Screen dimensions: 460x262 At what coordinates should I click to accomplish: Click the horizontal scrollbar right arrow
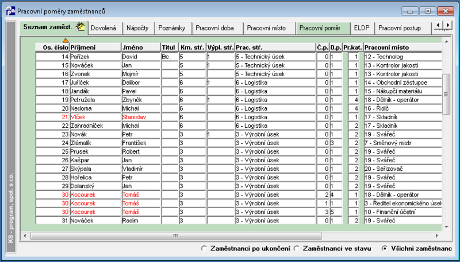(x=437, y=236)
